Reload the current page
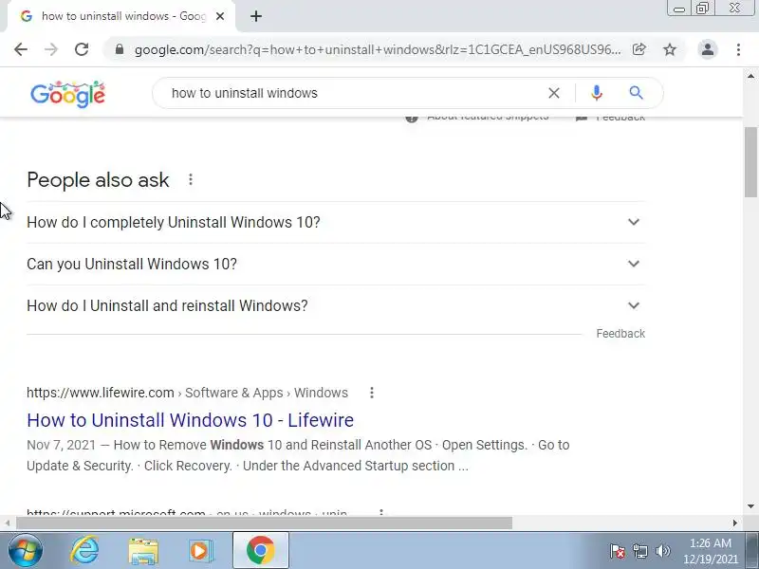 (x=82, y=49)
